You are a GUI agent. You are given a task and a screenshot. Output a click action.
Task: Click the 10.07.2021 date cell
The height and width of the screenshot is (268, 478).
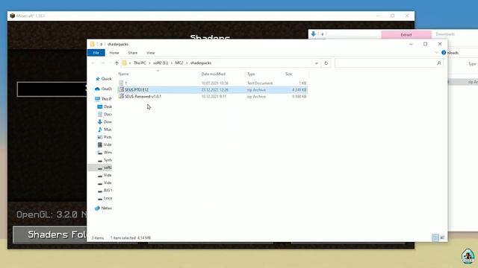point(214,83)
